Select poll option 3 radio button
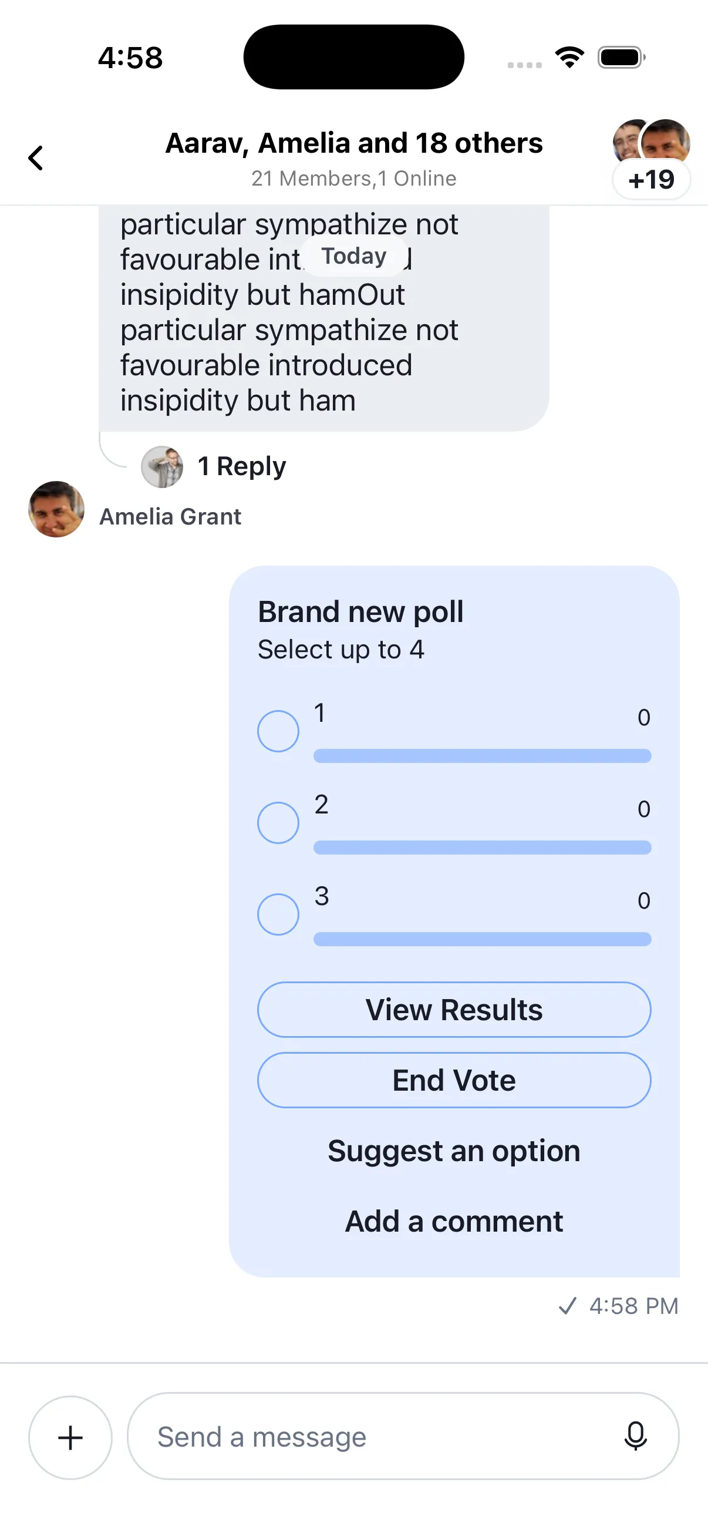This screenshot has width=708, height=1540. pos(278,913)
